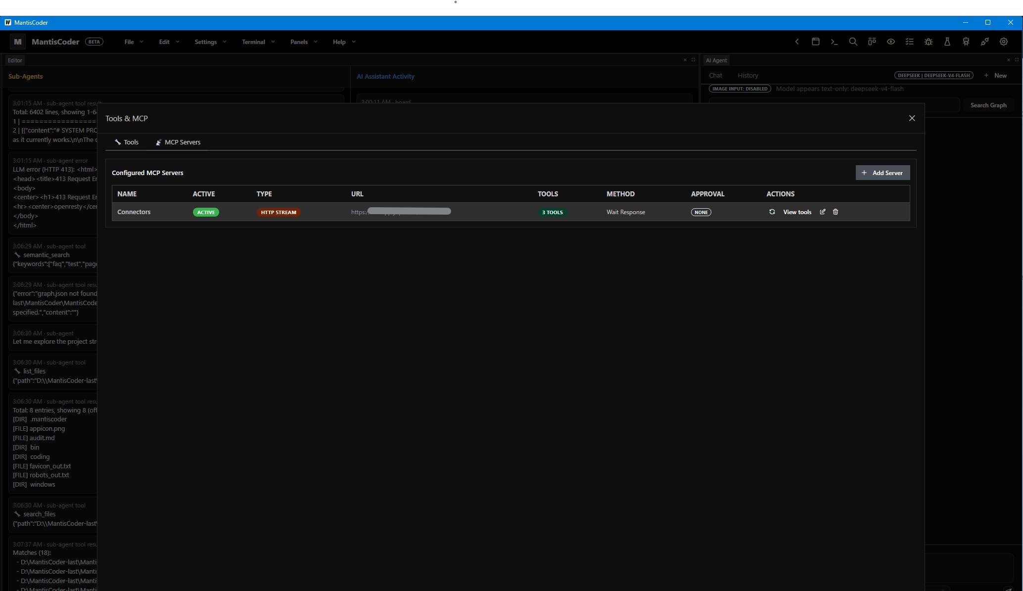Screen dimensions: 1023x591
Task: Click the NAME column header
Action: point(127,194)
